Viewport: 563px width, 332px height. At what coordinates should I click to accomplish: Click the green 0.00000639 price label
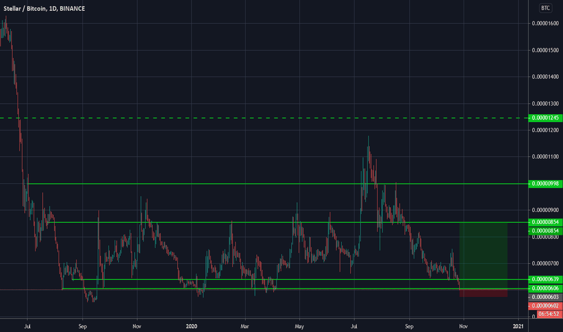(545, 279)
